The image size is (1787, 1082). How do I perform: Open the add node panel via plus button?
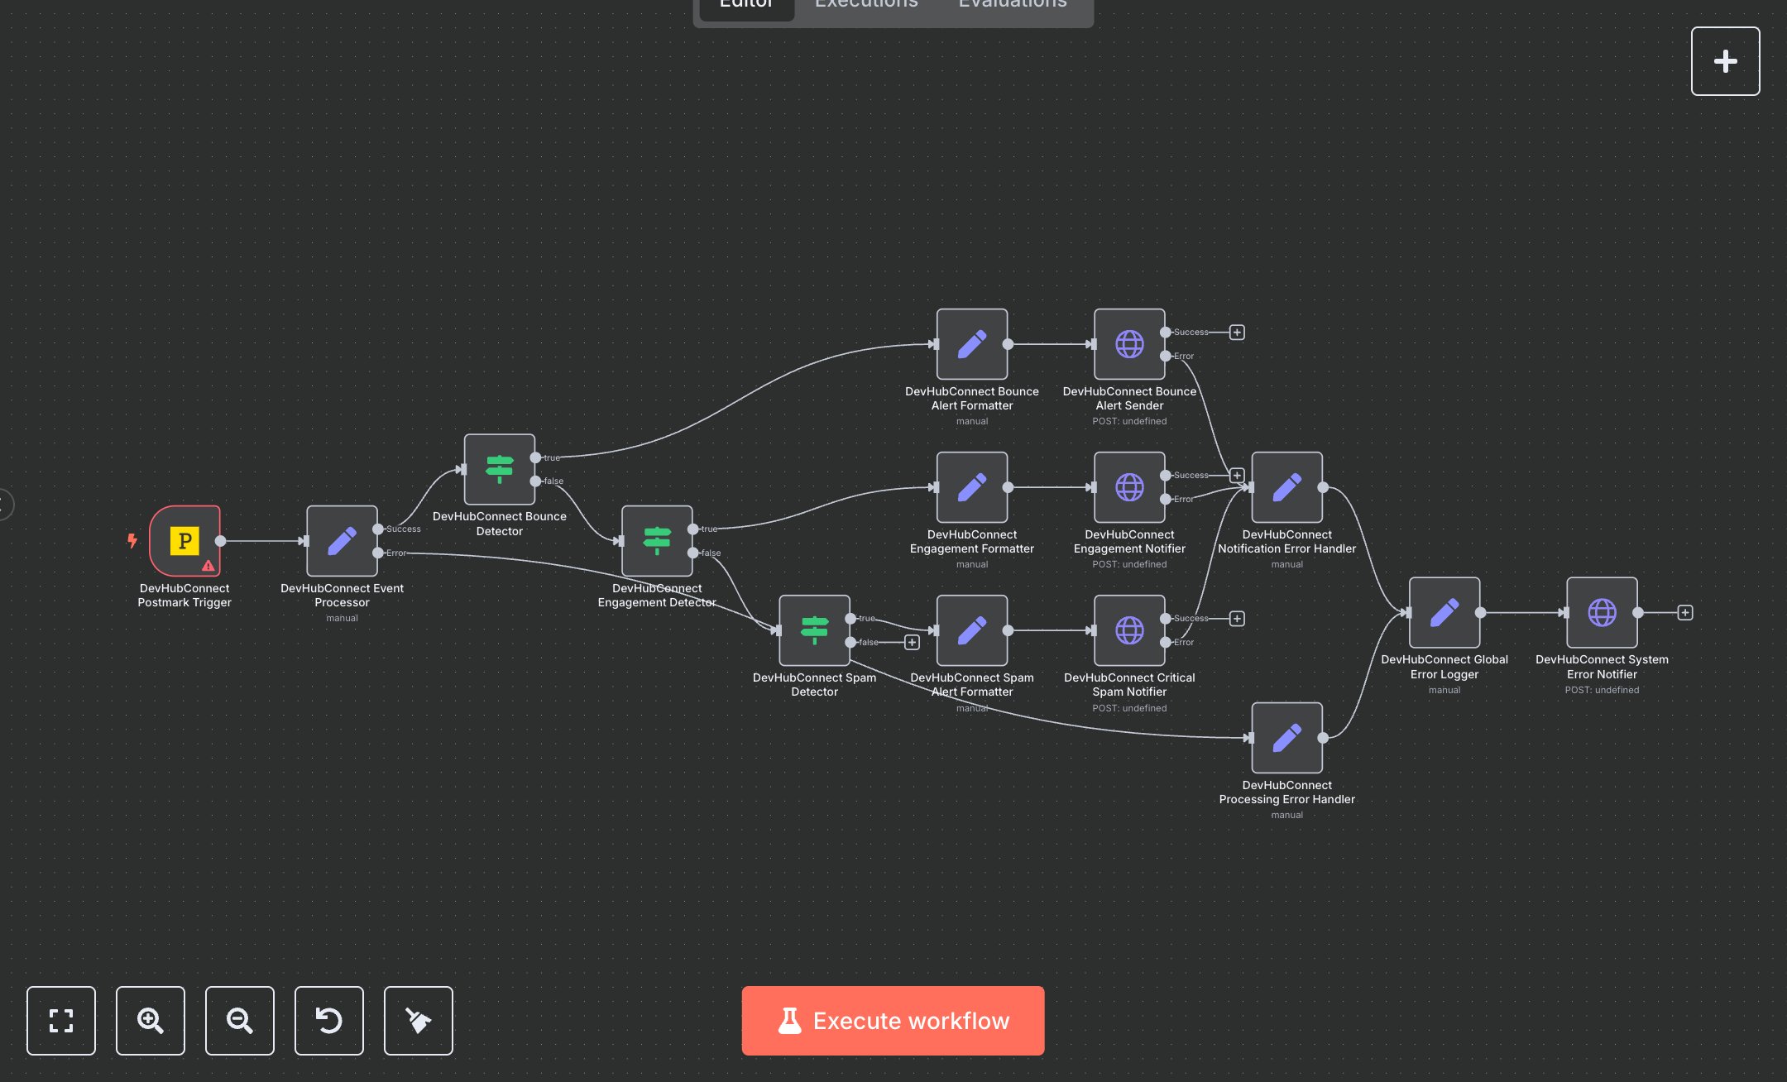click(x=1725, y=60)
